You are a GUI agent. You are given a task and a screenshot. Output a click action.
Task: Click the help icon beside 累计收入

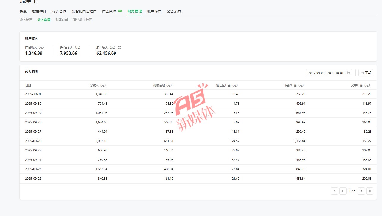[120, 48]
